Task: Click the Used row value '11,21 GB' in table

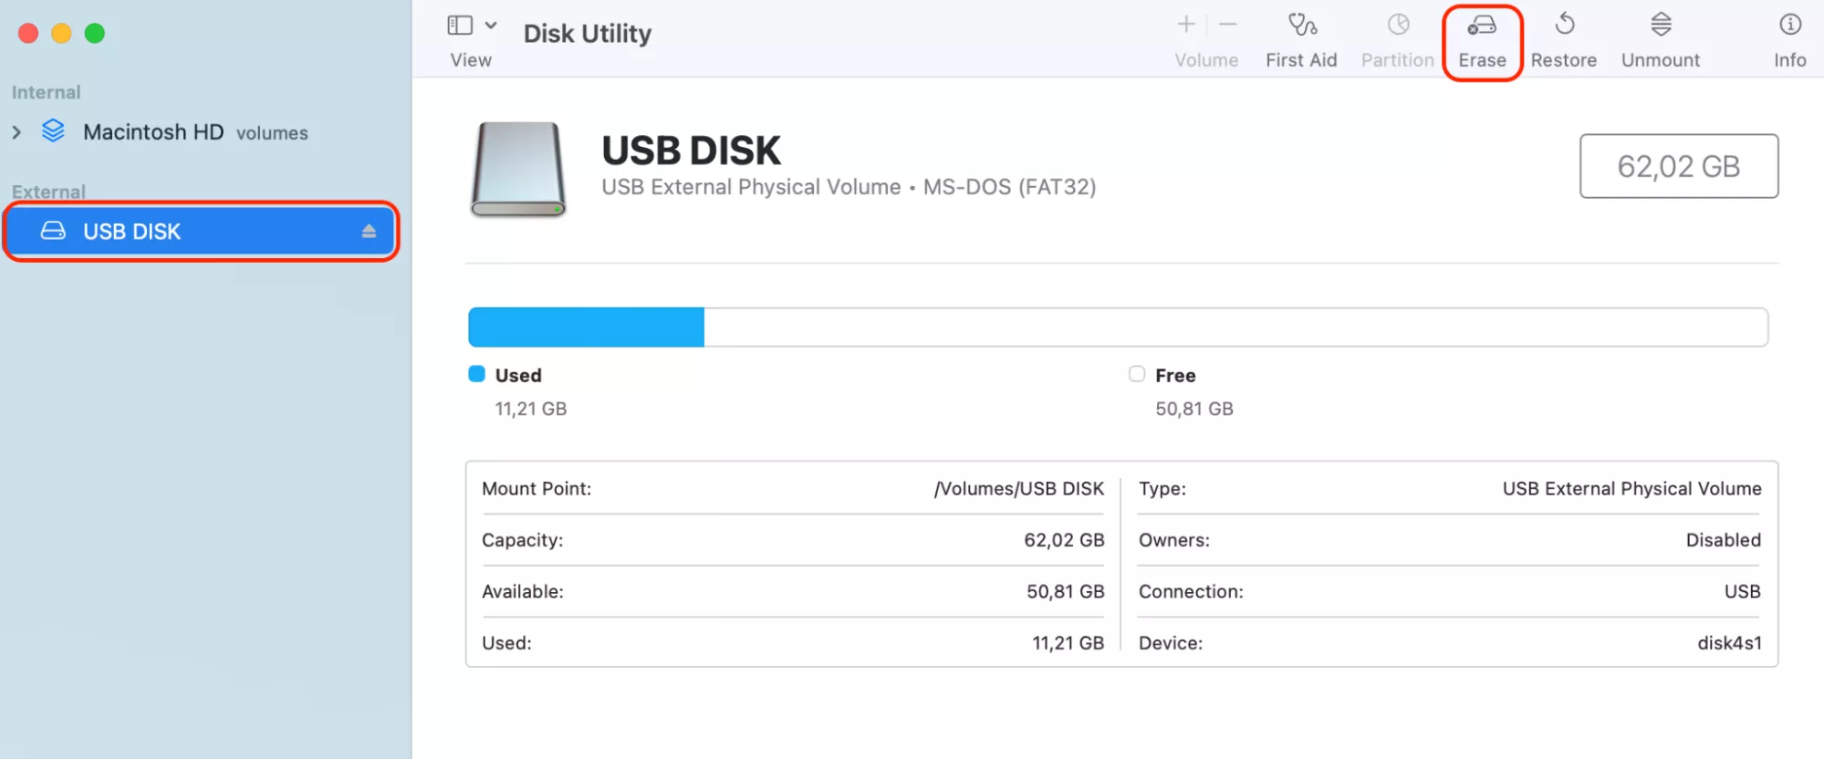Action: 1068,643
